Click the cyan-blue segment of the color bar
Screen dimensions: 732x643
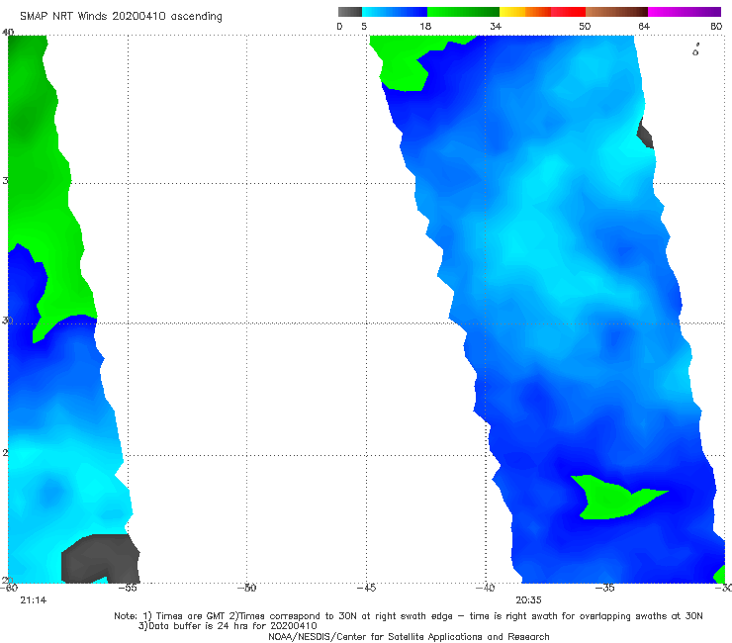click(x=395, y=12)
